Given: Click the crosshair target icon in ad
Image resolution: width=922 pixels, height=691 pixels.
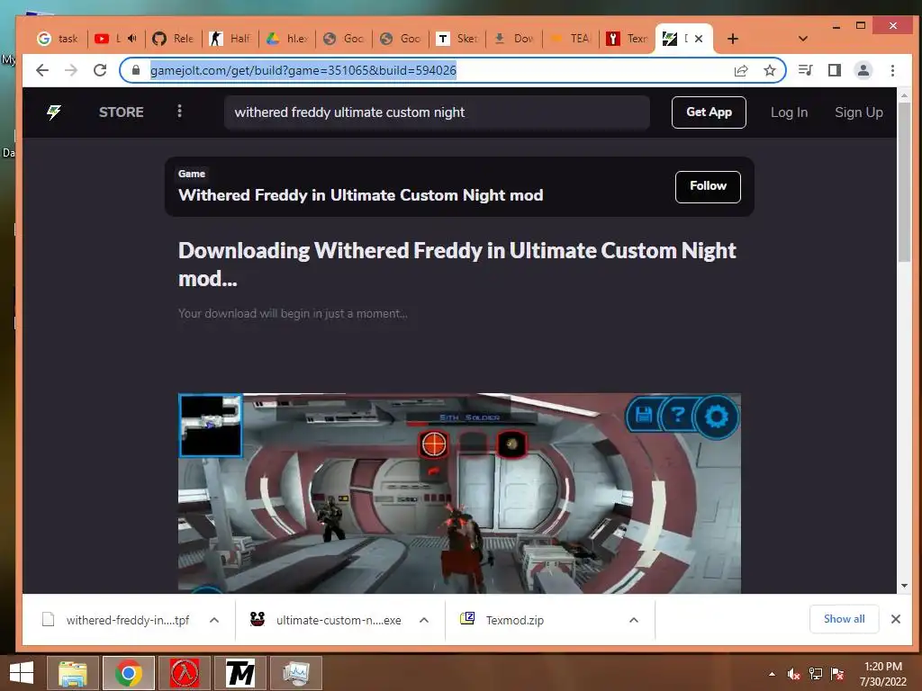Looking at the screenshot, I should click(434, 444).
